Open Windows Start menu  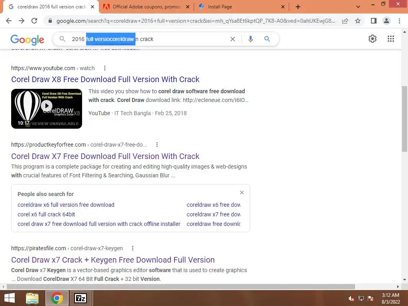pos(10,298)
